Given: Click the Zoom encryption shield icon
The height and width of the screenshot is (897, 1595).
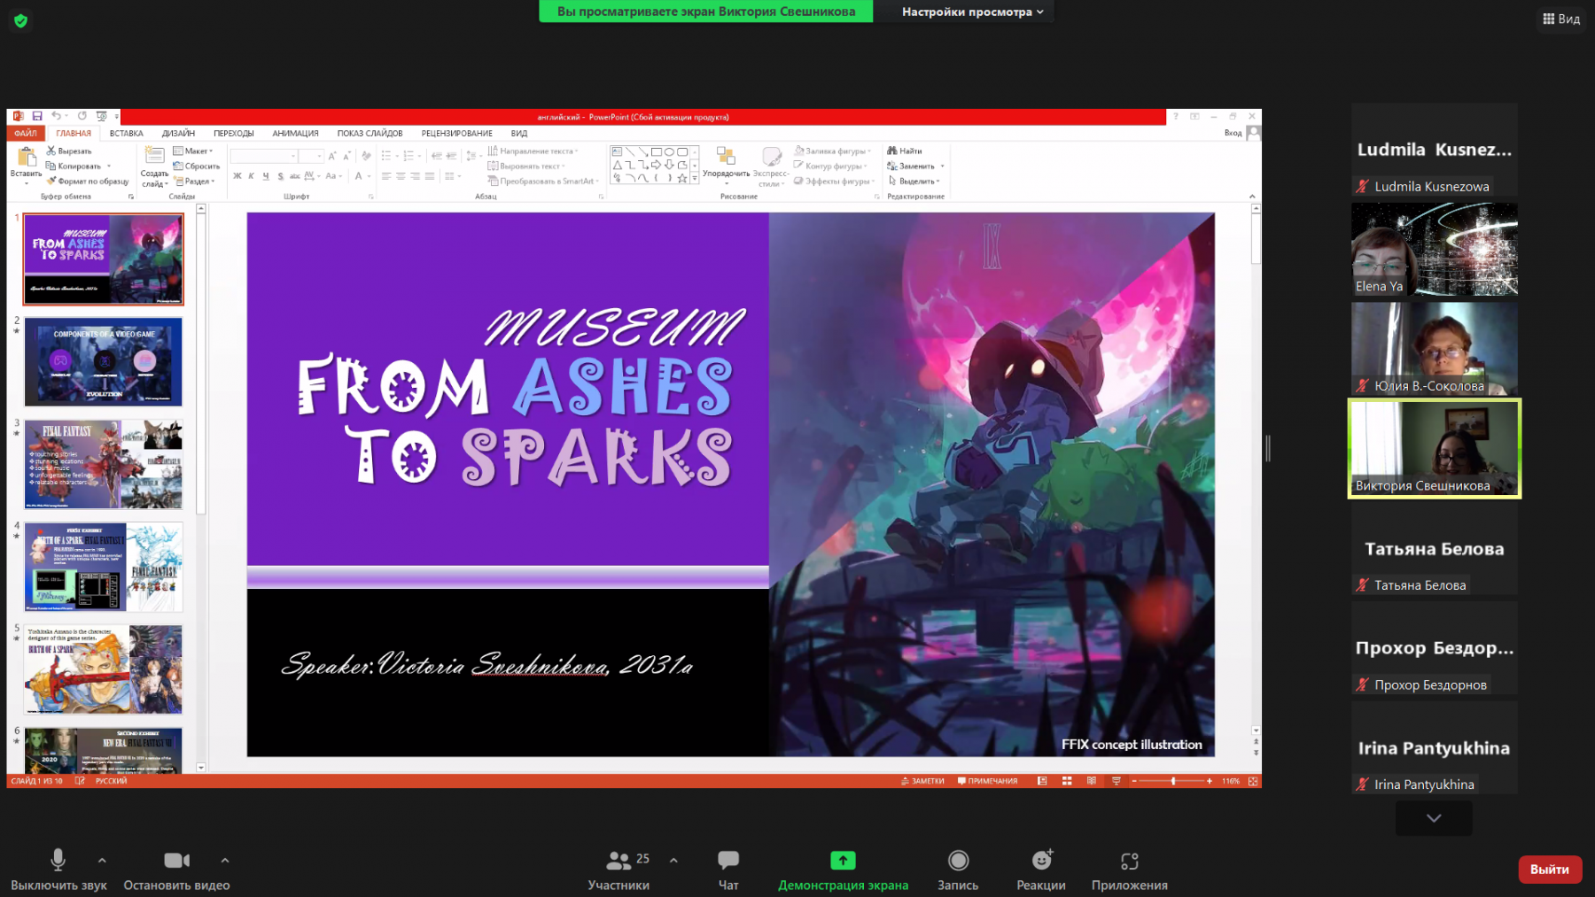Looking at the screenshot, I should 21,20.
